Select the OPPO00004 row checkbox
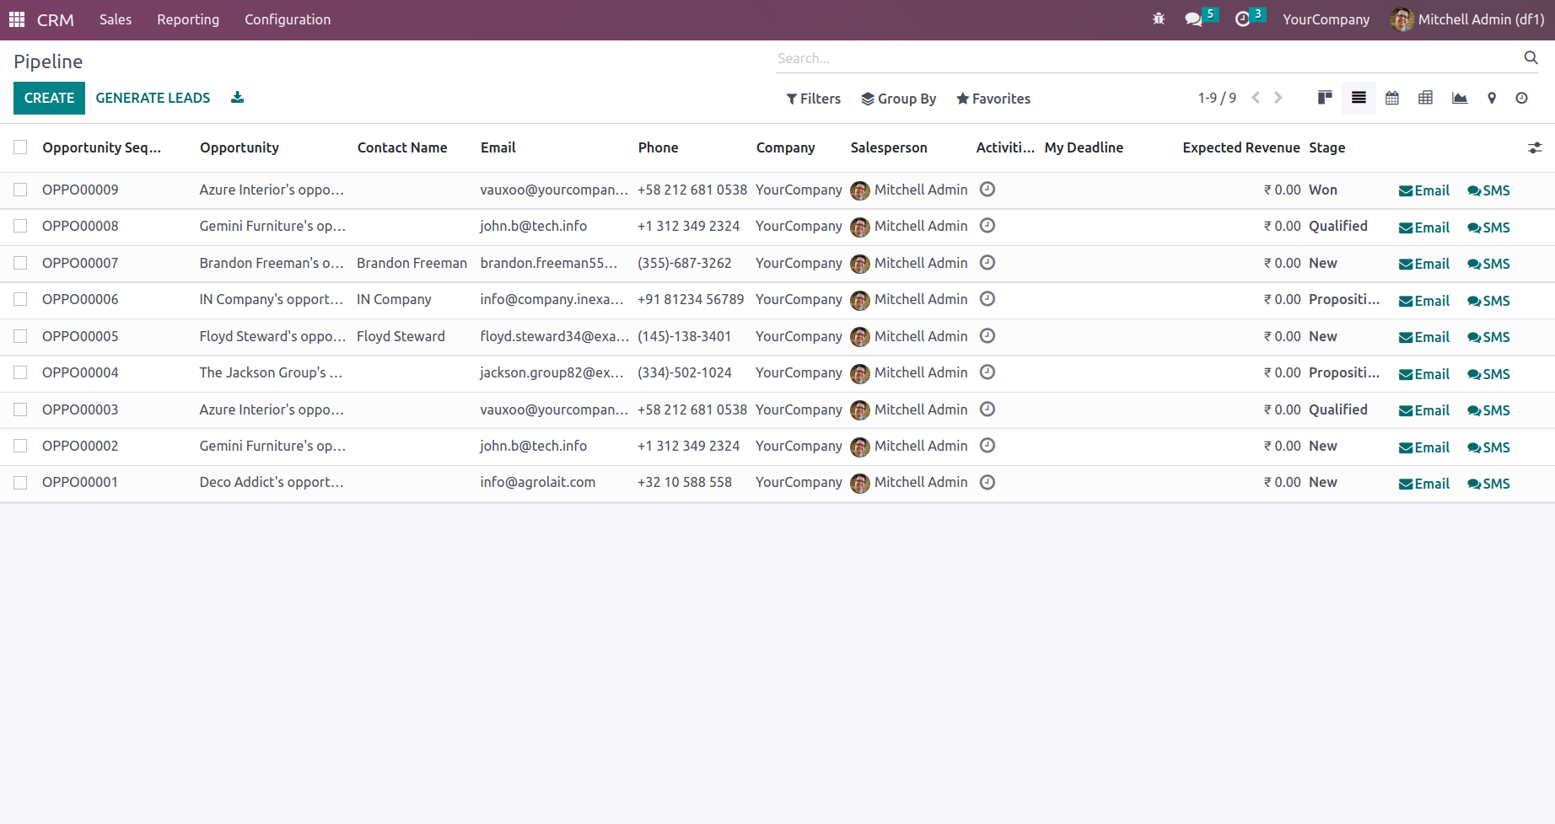This screenshot has height=824, width=1555. (x=20, y=372)
